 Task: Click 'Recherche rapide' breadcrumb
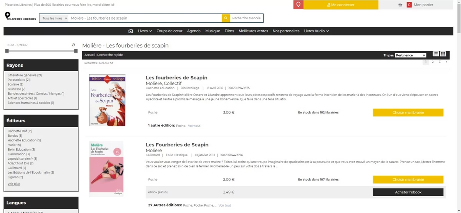tap(110, 55)
